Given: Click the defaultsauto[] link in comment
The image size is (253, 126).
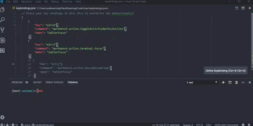Looking at the screenshot, I should [x=123, y=13].
